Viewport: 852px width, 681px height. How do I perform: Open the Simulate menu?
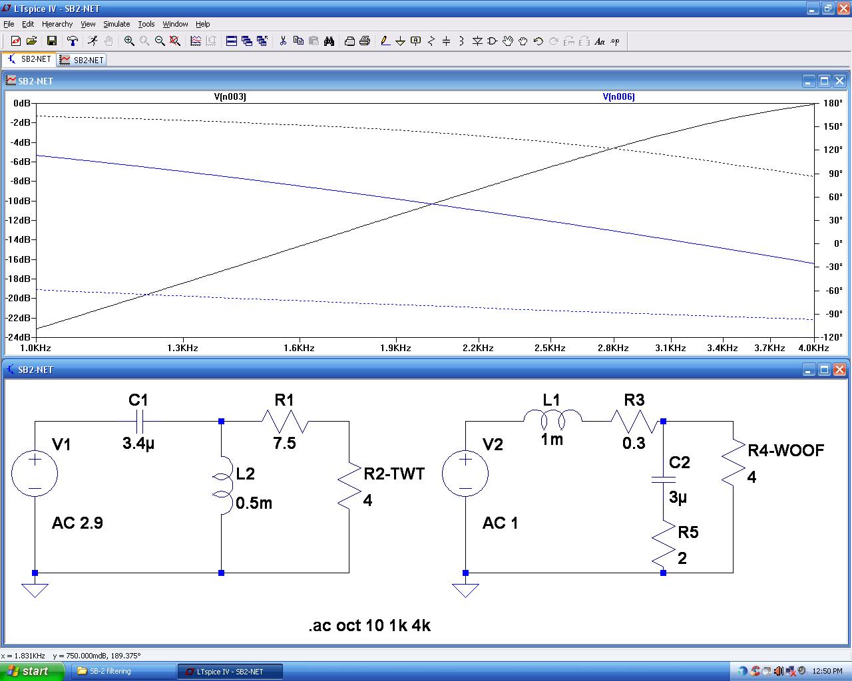pos(116,24)
